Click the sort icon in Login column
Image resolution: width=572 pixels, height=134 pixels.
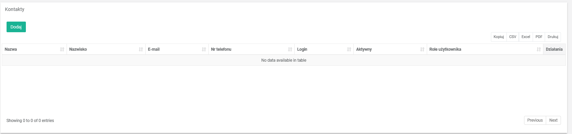click(x=349, y=49)
